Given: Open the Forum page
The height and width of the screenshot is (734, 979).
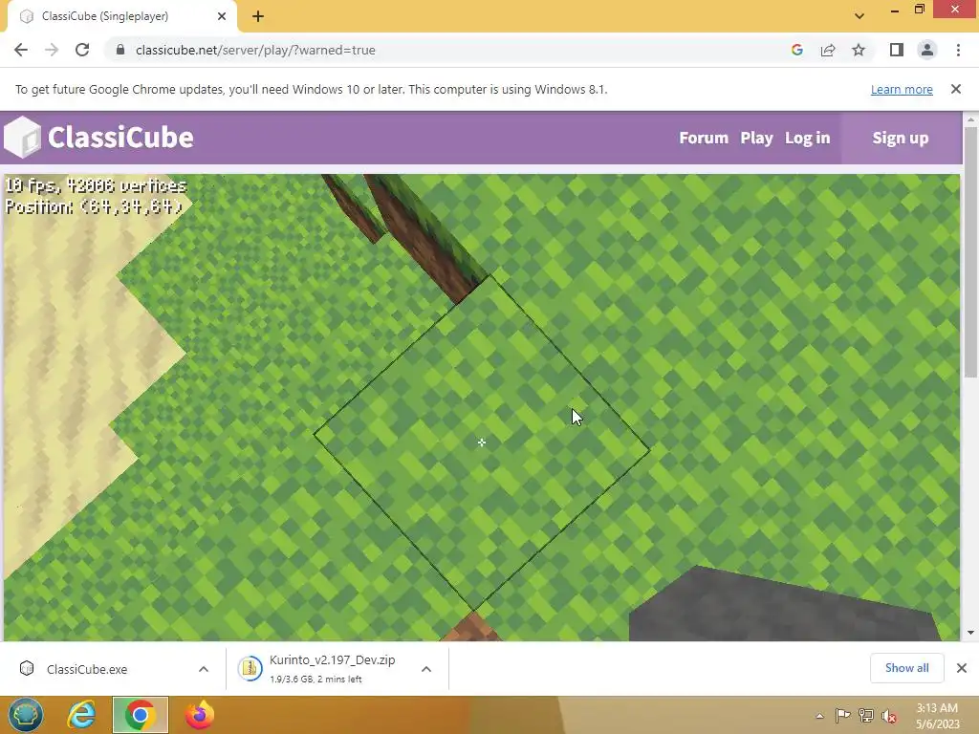Looking at the screenshot, I should point(704,138).
